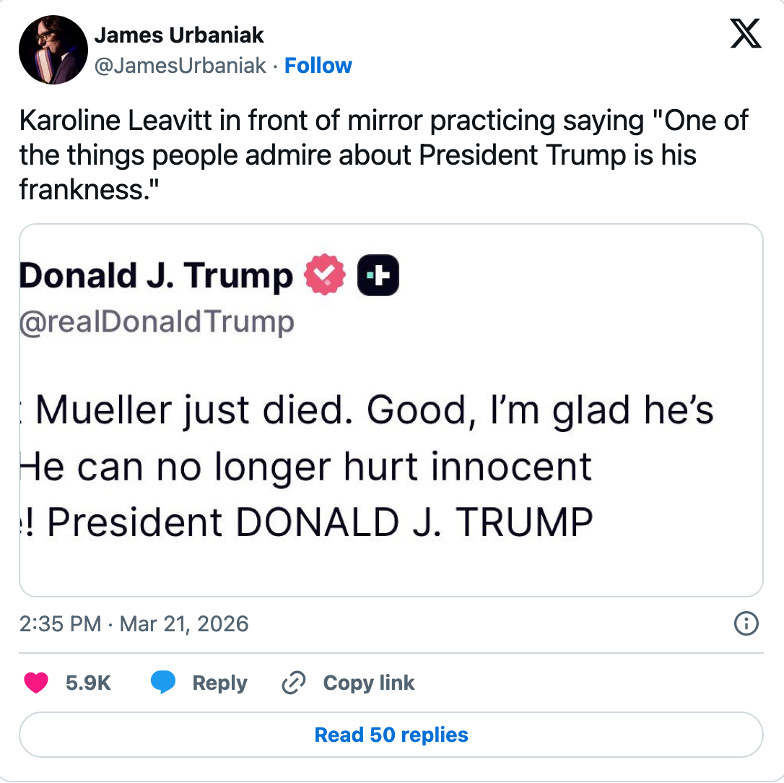Screen dimensions: 784x783
Task: Click the Donald J. Trump name in the image
Action: click(157, 276)
